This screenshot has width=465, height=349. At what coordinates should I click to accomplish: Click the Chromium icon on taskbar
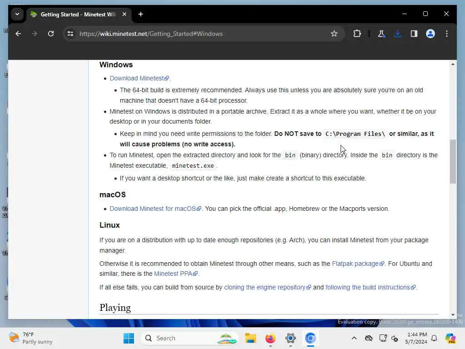(310, 338)
